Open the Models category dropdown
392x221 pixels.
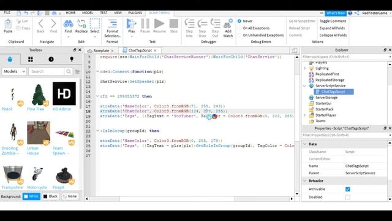tap(14, 72)
